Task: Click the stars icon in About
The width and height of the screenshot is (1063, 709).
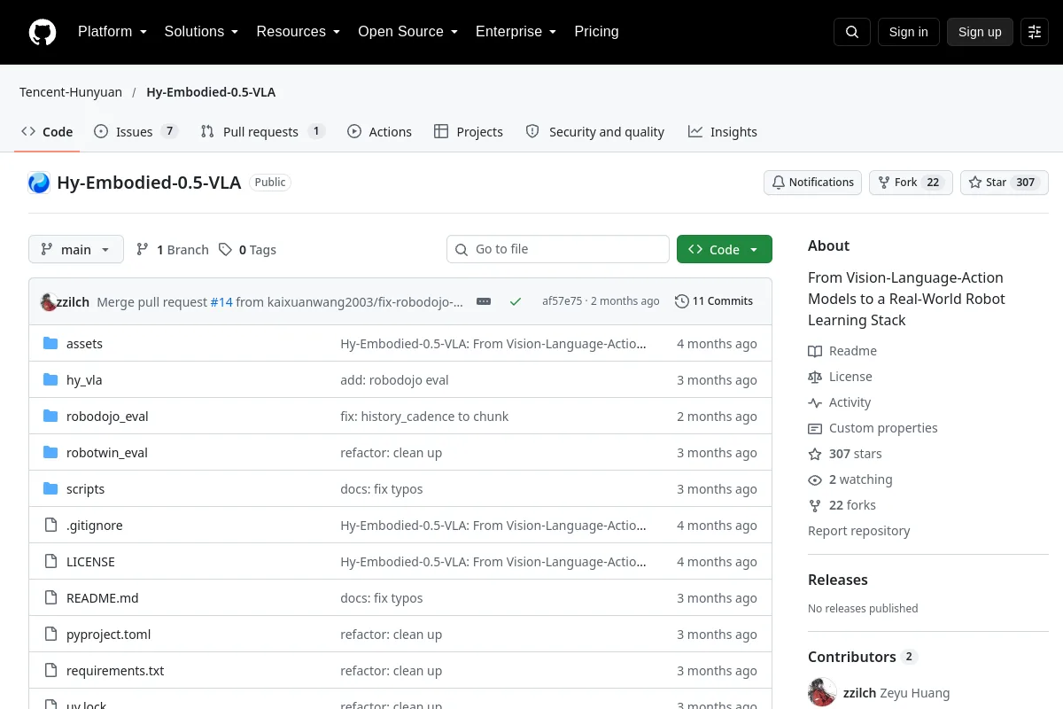Action: [815, 454]
